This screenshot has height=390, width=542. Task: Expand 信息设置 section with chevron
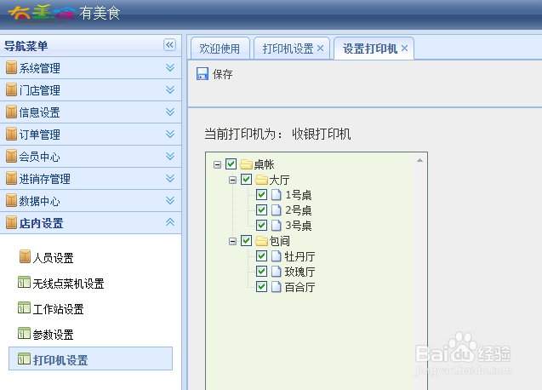pos(169,112)
